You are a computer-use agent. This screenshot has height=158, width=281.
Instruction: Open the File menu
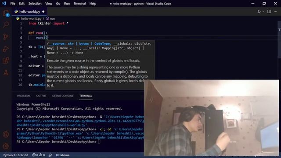point(13,4)
